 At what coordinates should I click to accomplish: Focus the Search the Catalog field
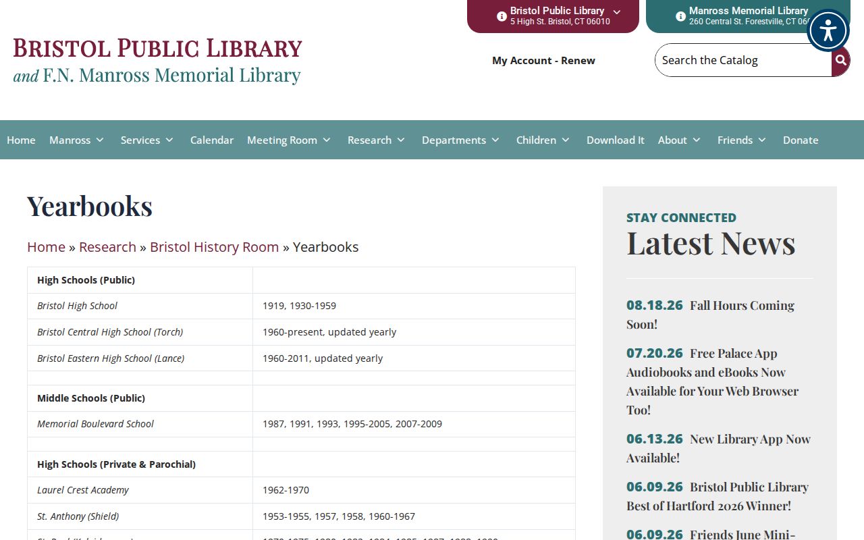[742, 60]
